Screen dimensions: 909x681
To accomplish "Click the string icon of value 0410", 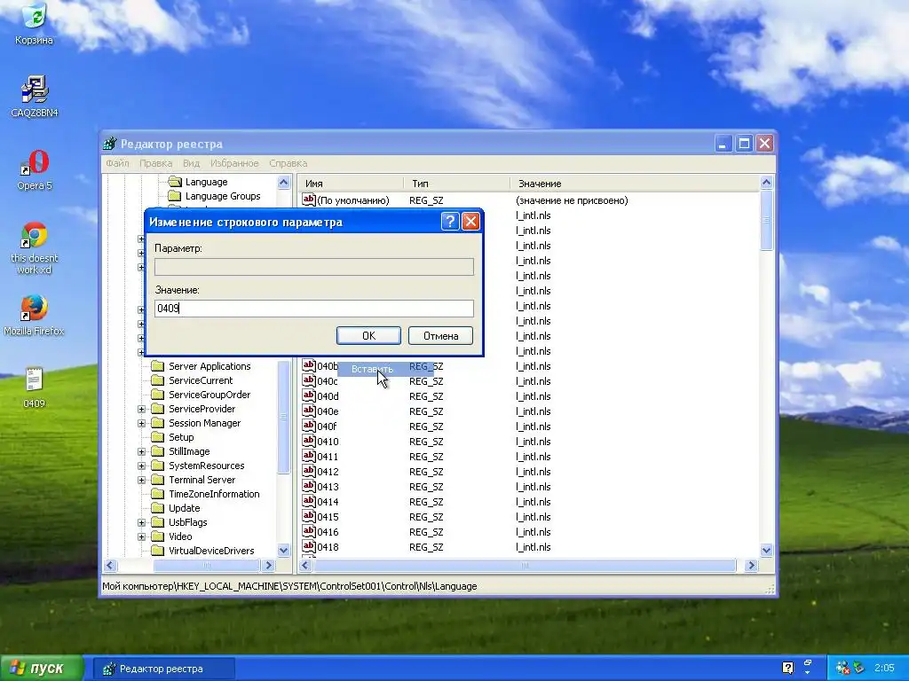I will tap(309, 441).
